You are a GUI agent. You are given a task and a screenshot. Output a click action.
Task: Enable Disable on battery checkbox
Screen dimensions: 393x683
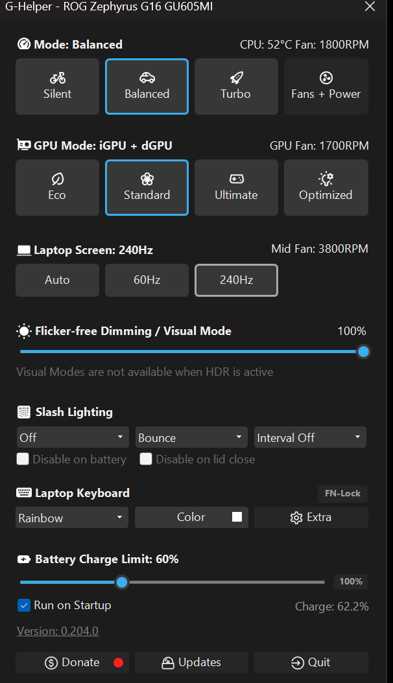tap(23, 459)
